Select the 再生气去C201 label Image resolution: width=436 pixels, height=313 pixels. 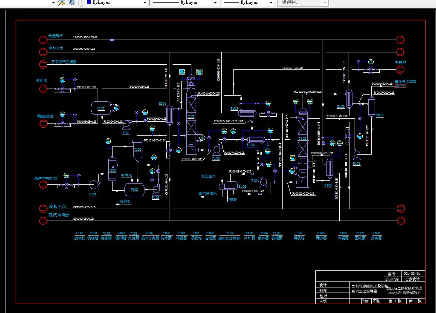tap(406, 81)
